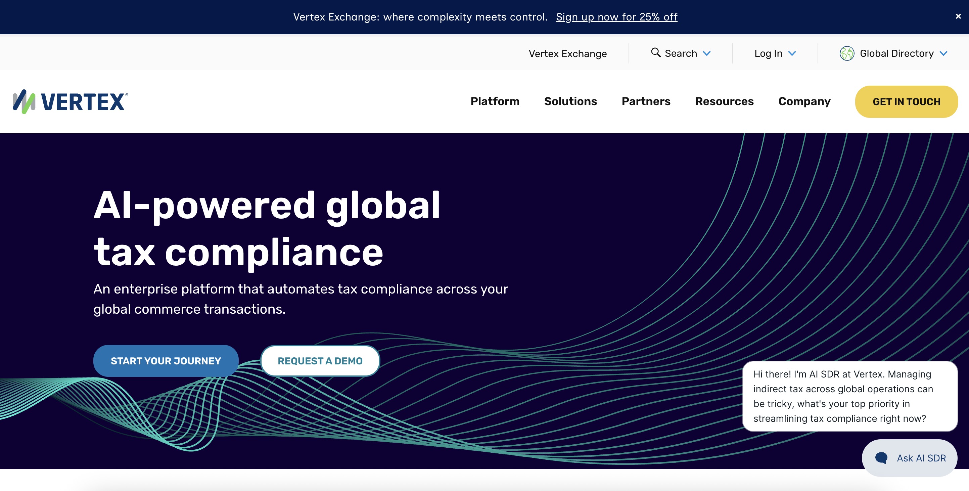The height and width of the screenshot is (491, 969).
Task: Click the magnifying glass search icon
Action: click(x=656, y=53)
